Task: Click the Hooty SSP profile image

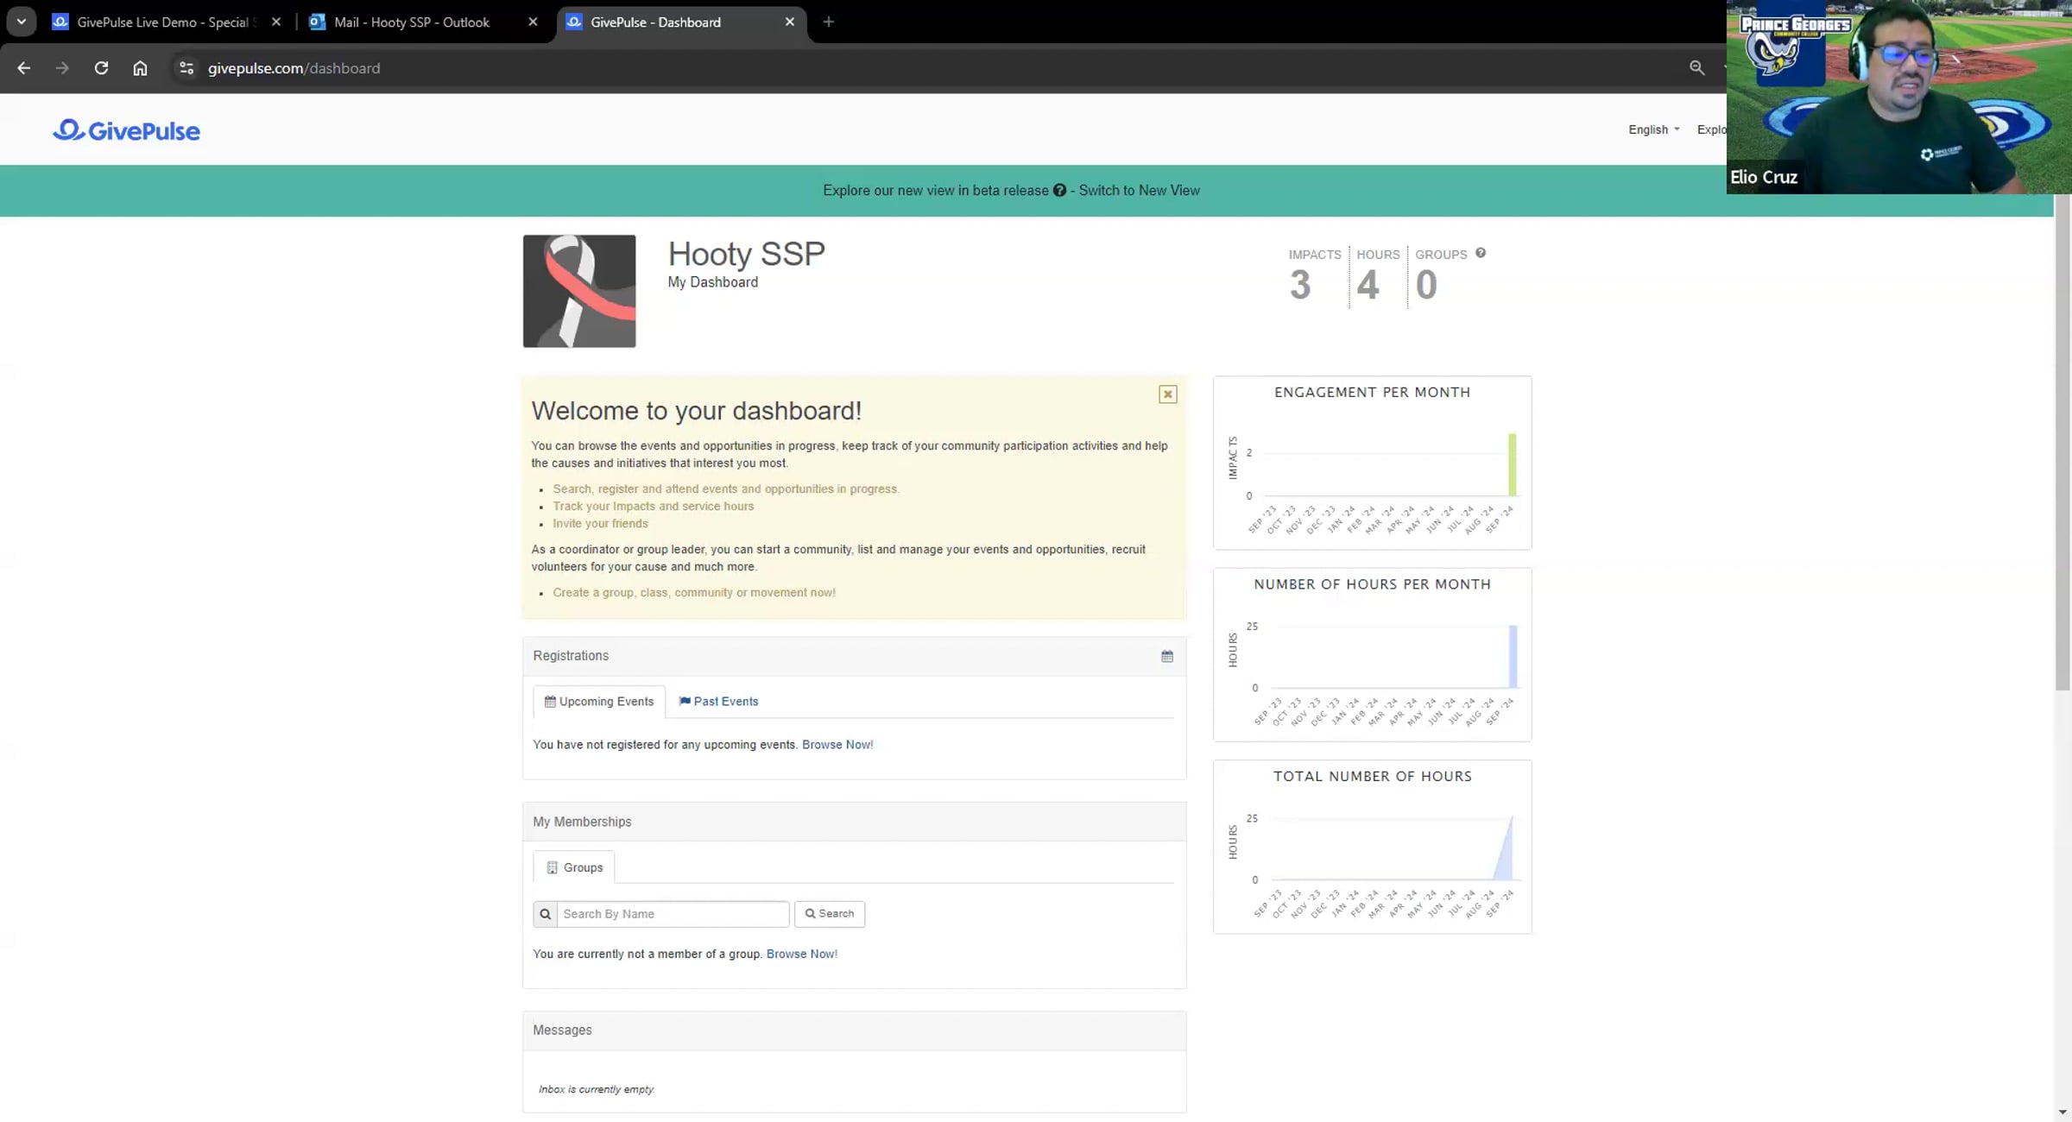Action: (578, 291)
